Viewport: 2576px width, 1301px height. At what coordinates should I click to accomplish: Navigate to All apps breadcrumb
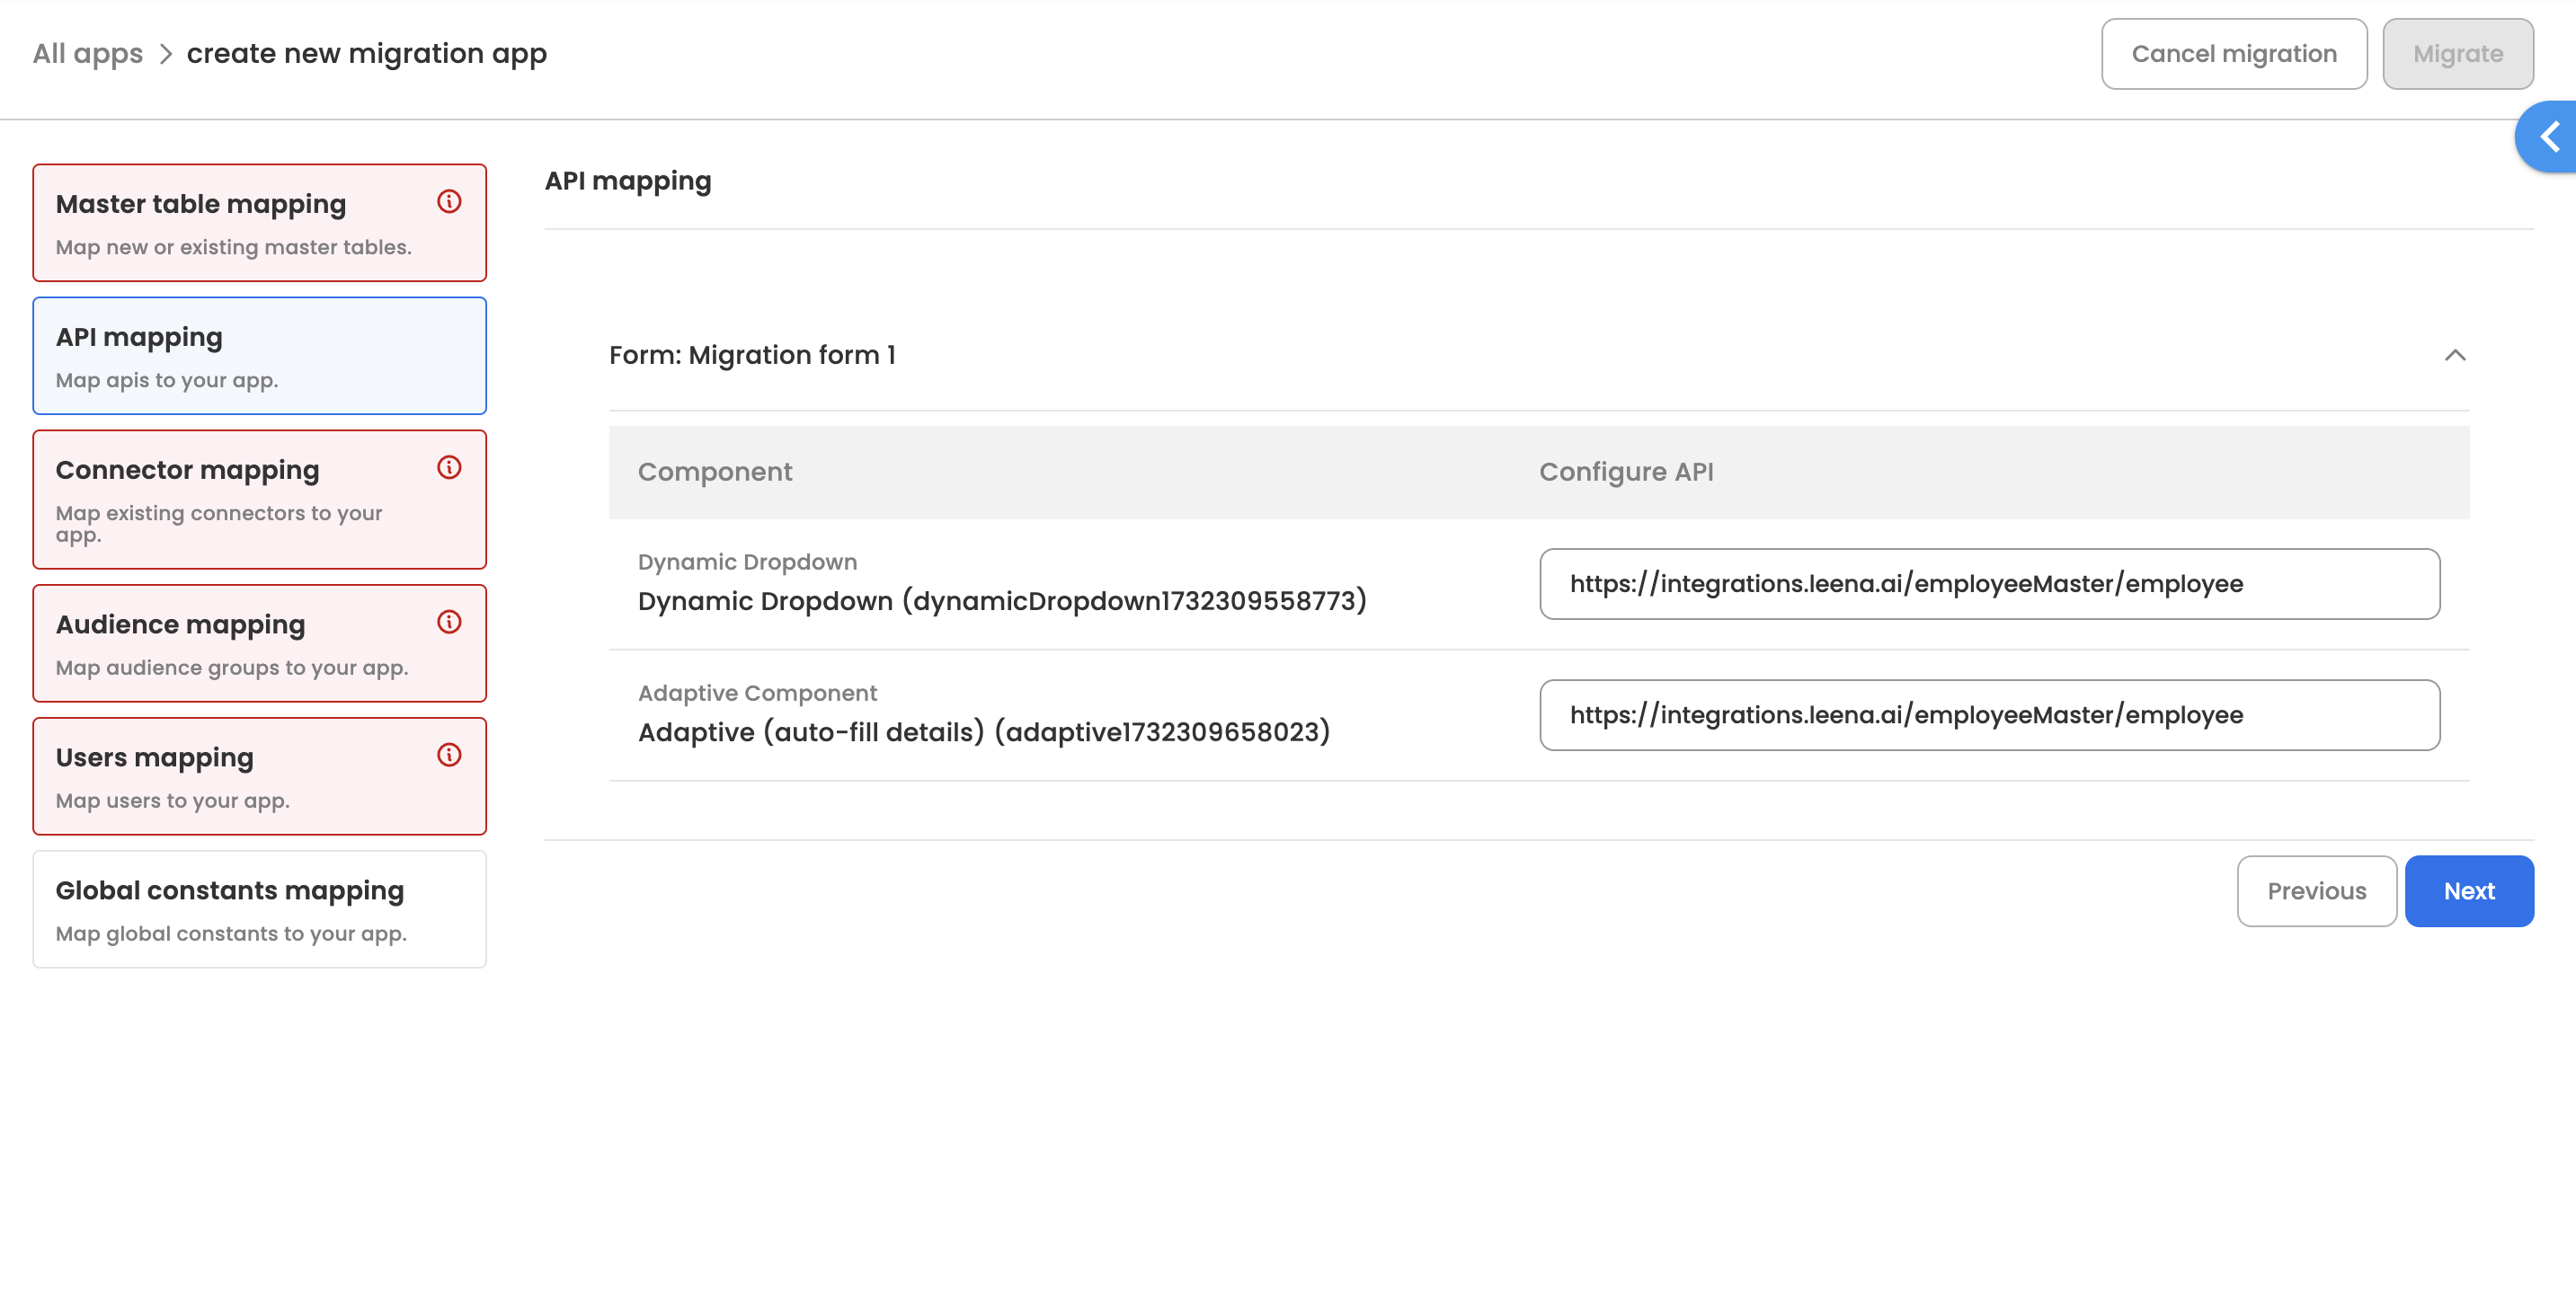click(88, 54)
